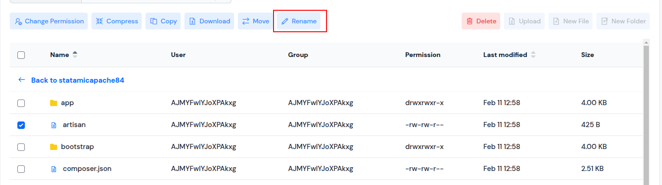Click the vertical scrollbar of file list

coord(646,112)
